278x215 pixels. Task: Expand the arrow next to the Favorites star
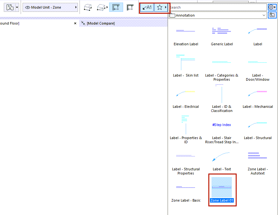tap(166, 7)
